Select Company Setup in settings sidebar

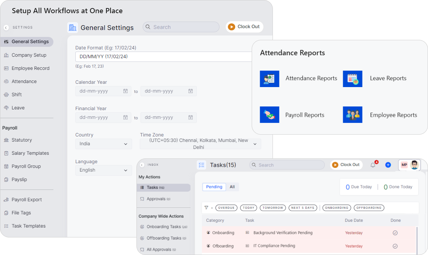29,55
